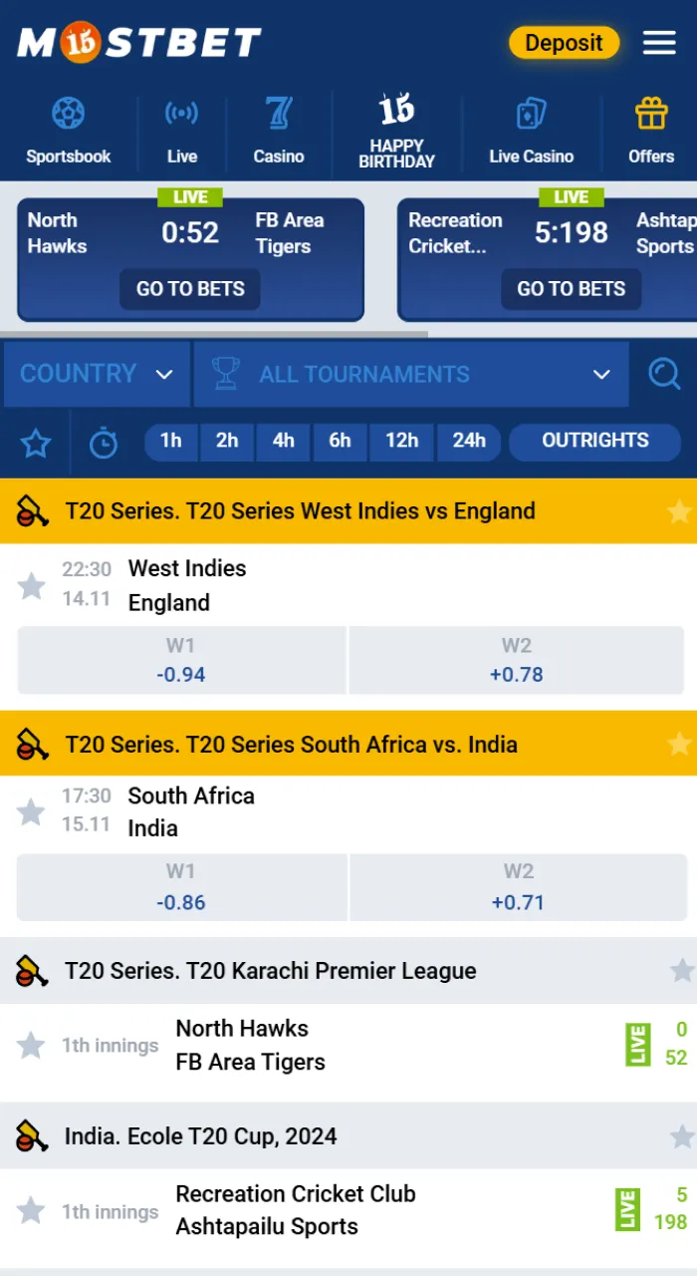Open the Sportsbook section
The image size is (697, 1276).
tap(68, 128)
